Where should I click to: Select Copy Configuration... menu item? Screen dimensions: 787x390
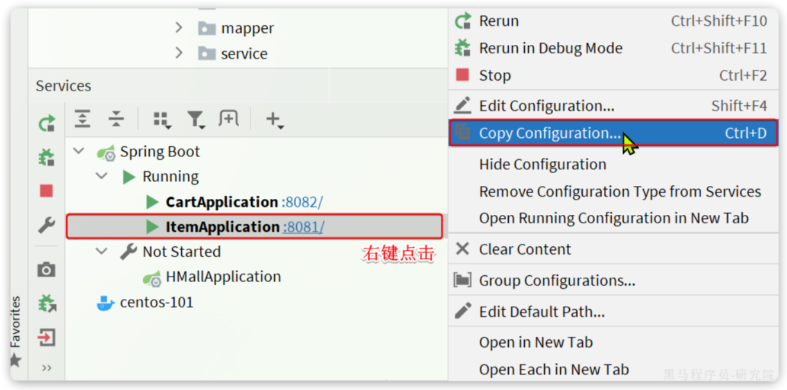coord(613,133)
